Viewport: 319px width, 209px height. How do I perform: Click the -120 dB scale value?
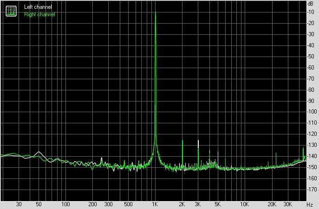click(x=312, y=134)
